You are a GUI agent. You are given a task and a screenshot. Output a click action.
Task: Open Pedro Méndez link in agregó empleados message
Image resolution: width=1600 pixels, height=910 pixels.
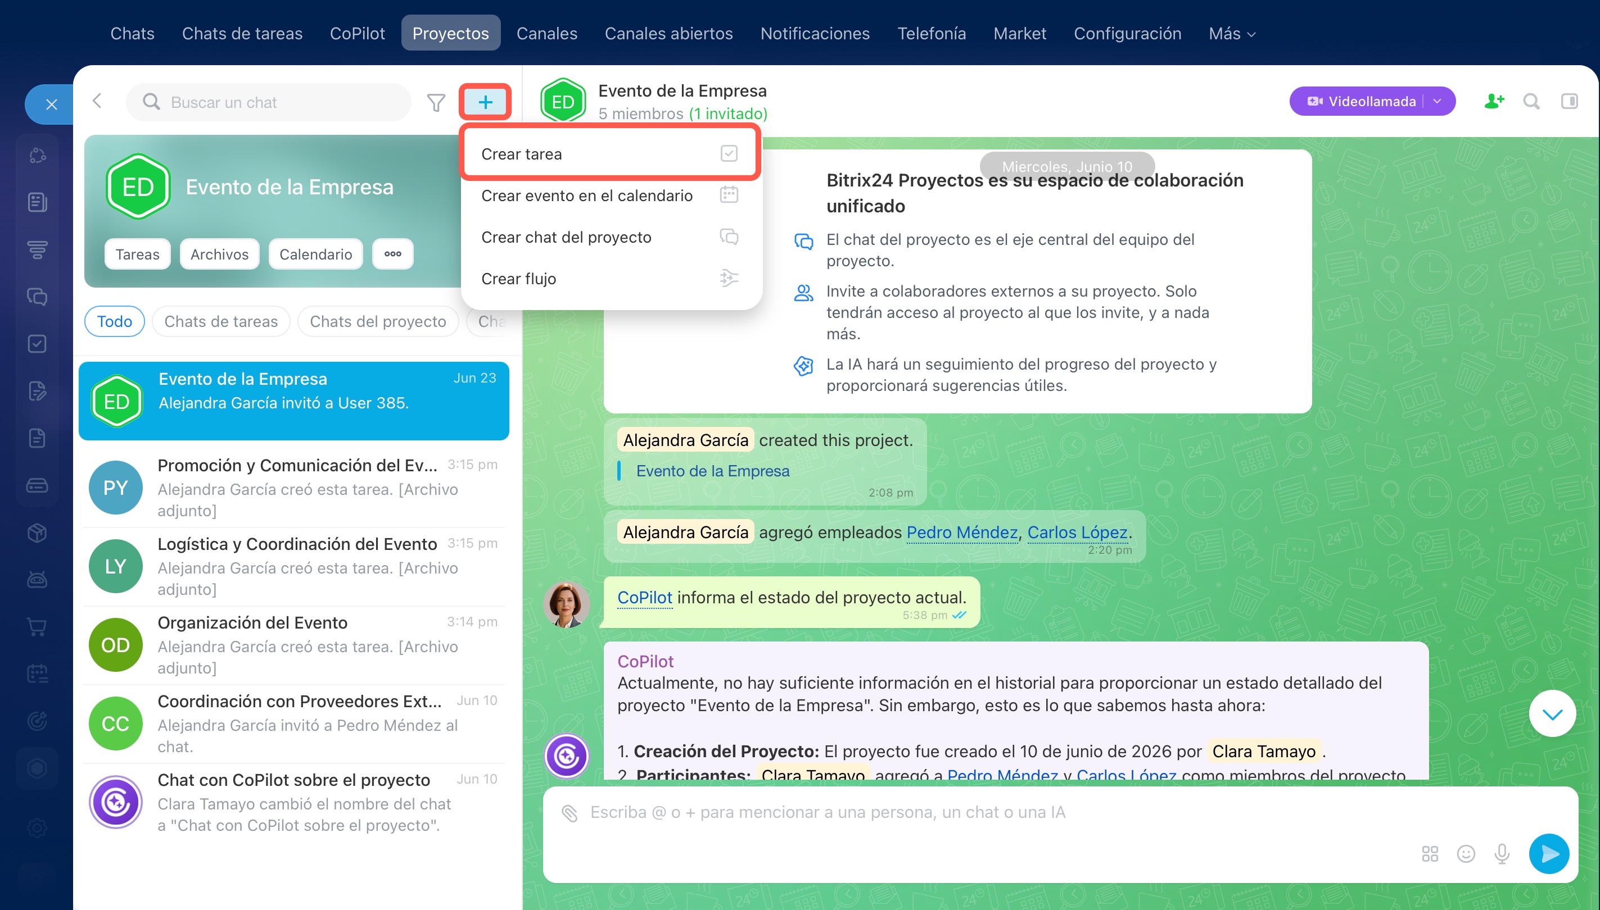coord(962,532)
